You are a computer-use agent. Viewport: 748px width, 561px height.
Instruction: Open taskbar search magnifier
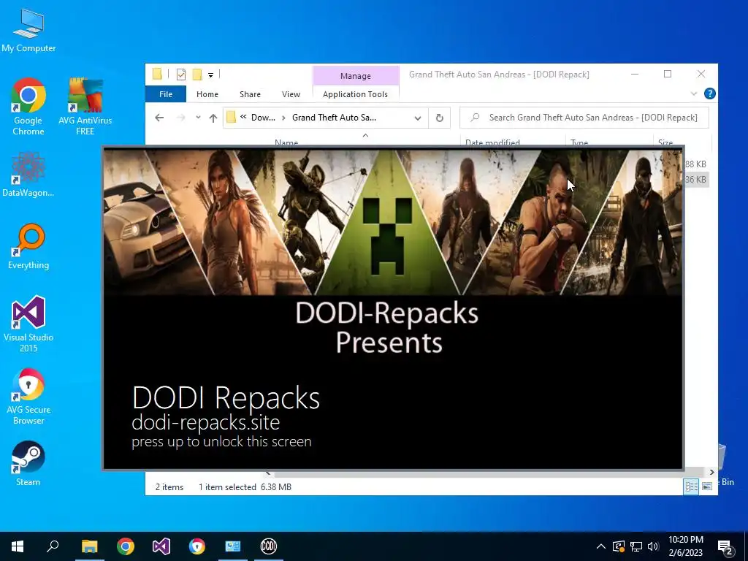[x=53, y=546]
